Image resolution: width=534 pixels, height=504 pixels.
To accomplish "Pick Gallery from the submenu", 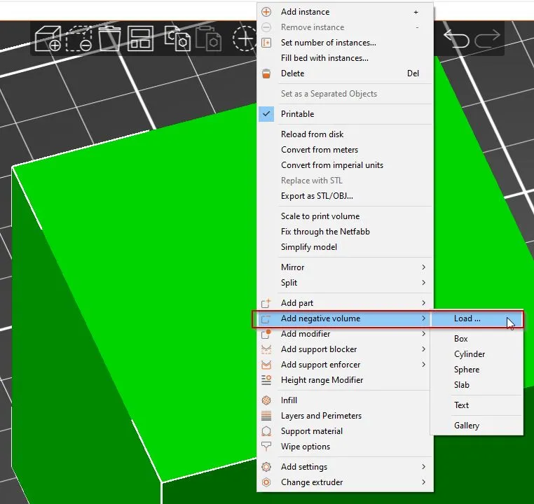I will (x=466, y=426).
